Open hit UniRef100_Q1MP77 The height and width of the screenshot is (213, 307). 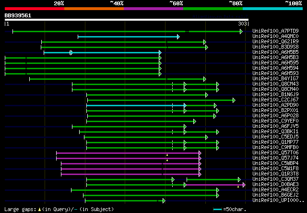pos(275,142)
